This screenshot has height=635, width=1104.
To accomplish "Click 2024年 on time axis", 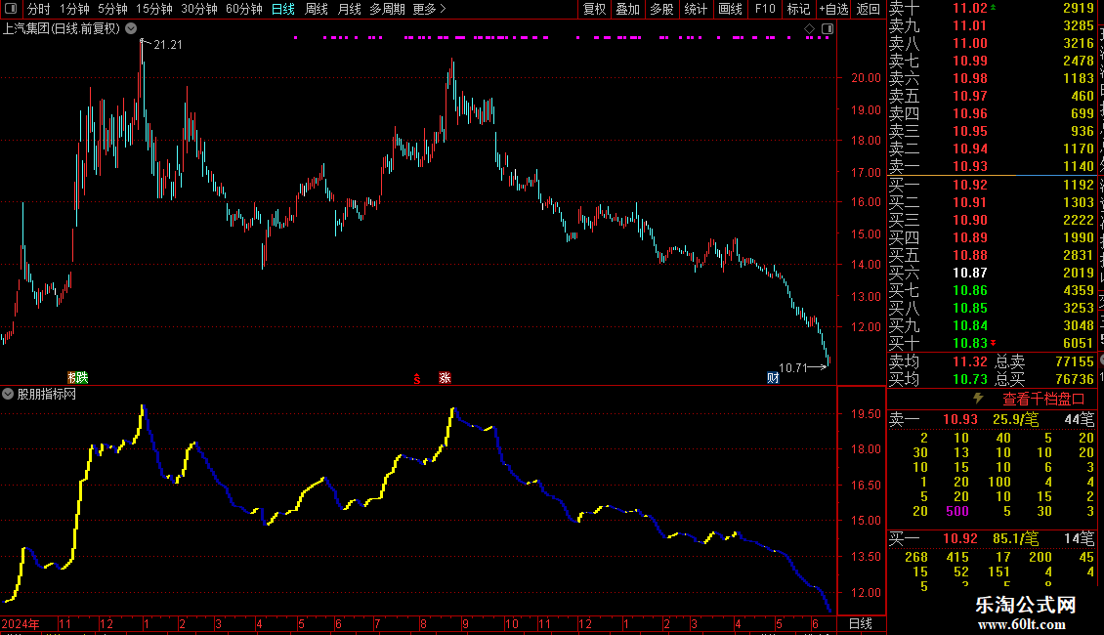I will point(21,623).
